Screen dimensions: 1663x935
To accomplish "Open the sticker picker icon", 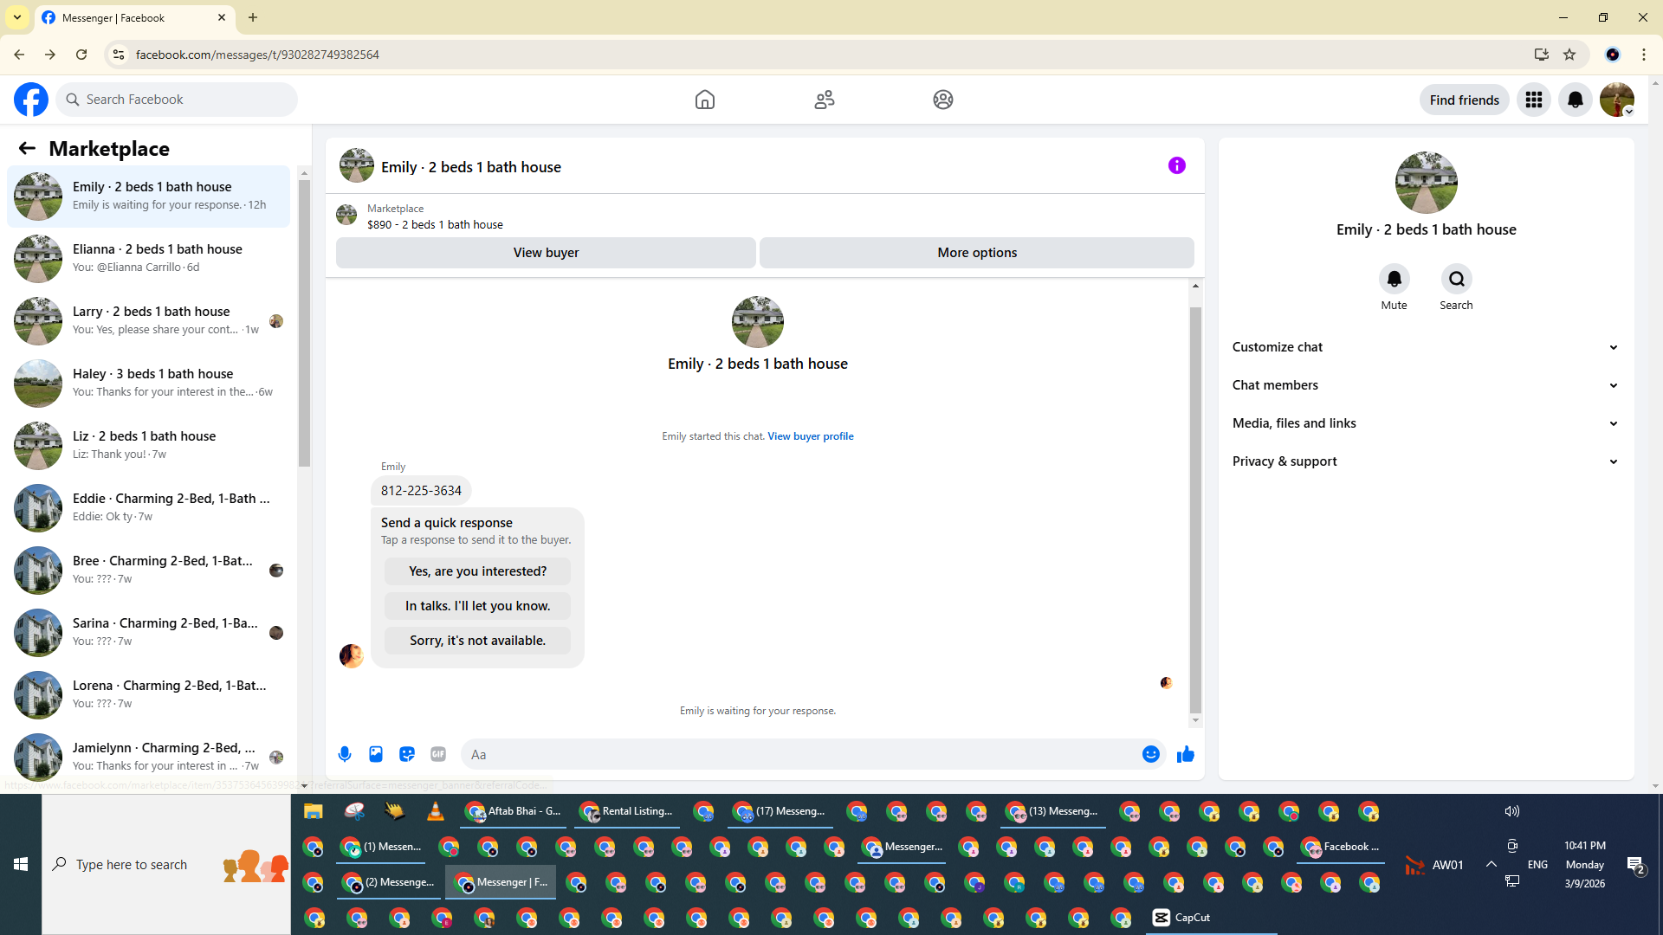I will point(407,754).
